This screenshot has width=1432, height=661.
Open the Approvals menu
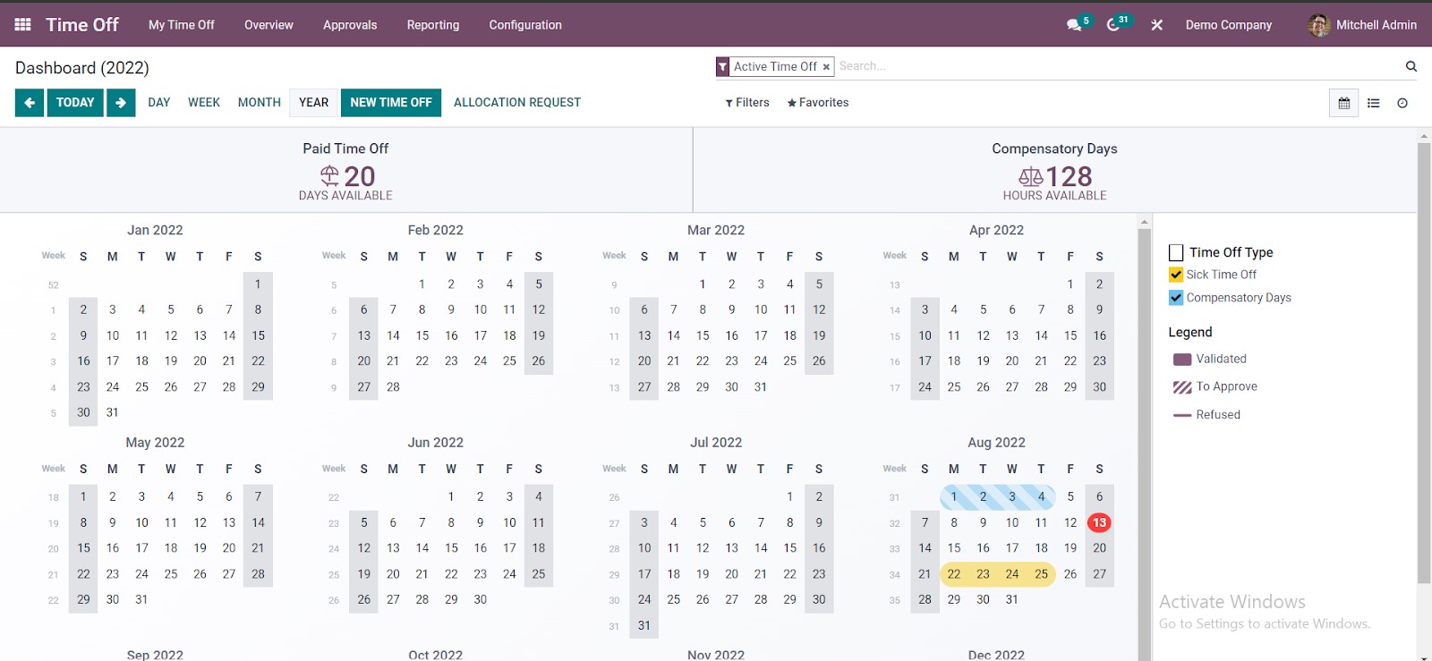[x=350, y=25]
